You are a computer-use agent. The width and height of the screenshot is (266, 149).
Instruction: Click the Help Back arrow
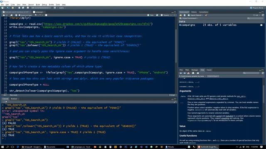[181, 73]
